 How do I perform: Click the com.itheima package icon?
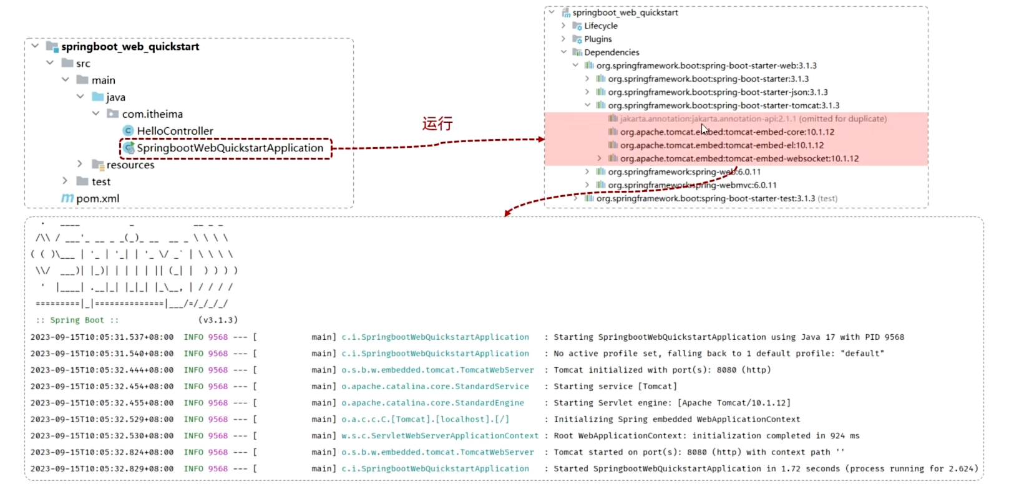(x=113, y=113)
